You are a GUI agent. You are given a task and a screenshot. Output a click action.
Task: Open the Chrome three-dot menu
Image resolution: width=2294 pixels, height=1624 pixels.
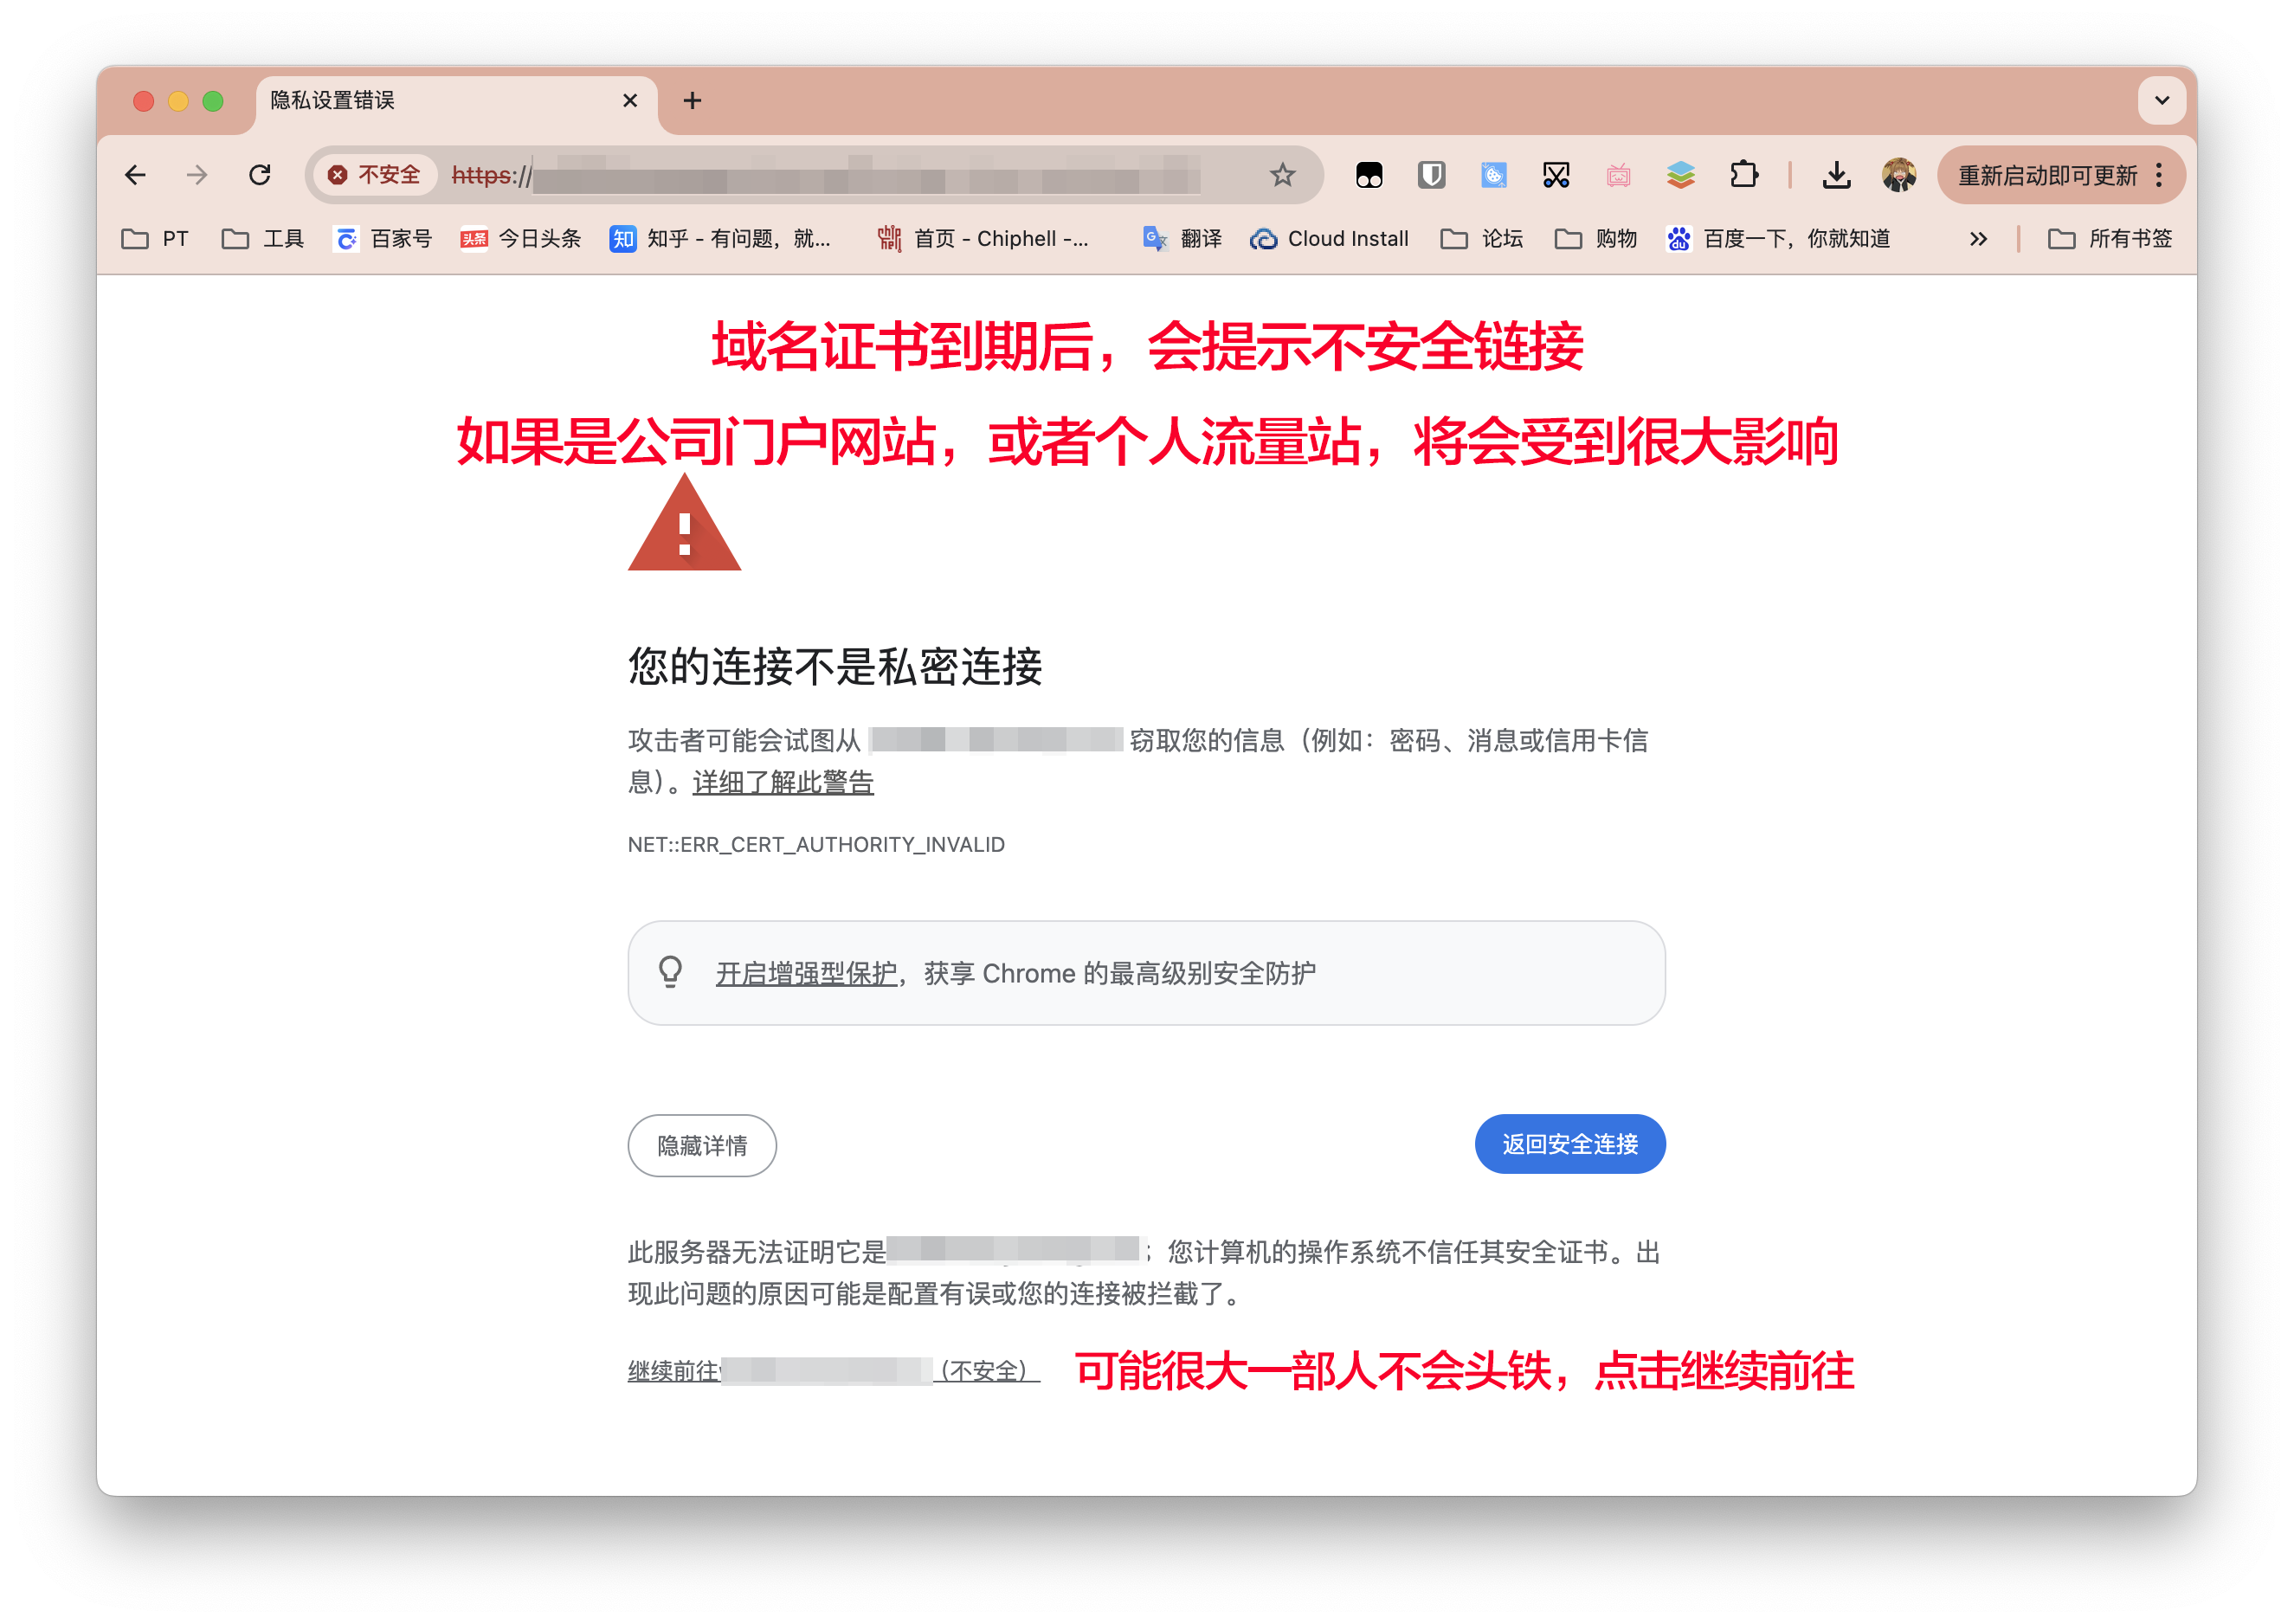tap(2159, 175)
